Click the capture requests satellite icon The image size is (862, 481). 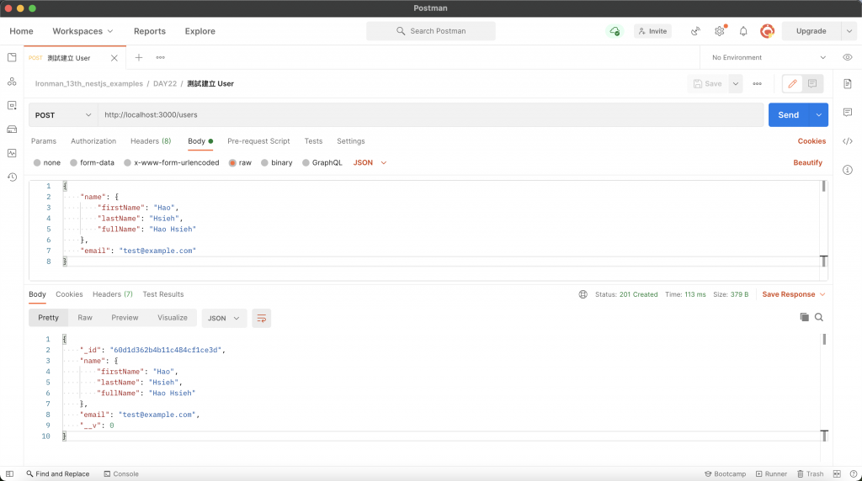coord(695,31)
